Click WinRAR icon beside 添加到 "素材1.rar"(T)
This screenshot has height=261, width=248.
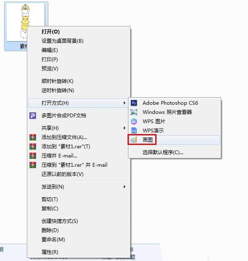[x=33, y=147]
